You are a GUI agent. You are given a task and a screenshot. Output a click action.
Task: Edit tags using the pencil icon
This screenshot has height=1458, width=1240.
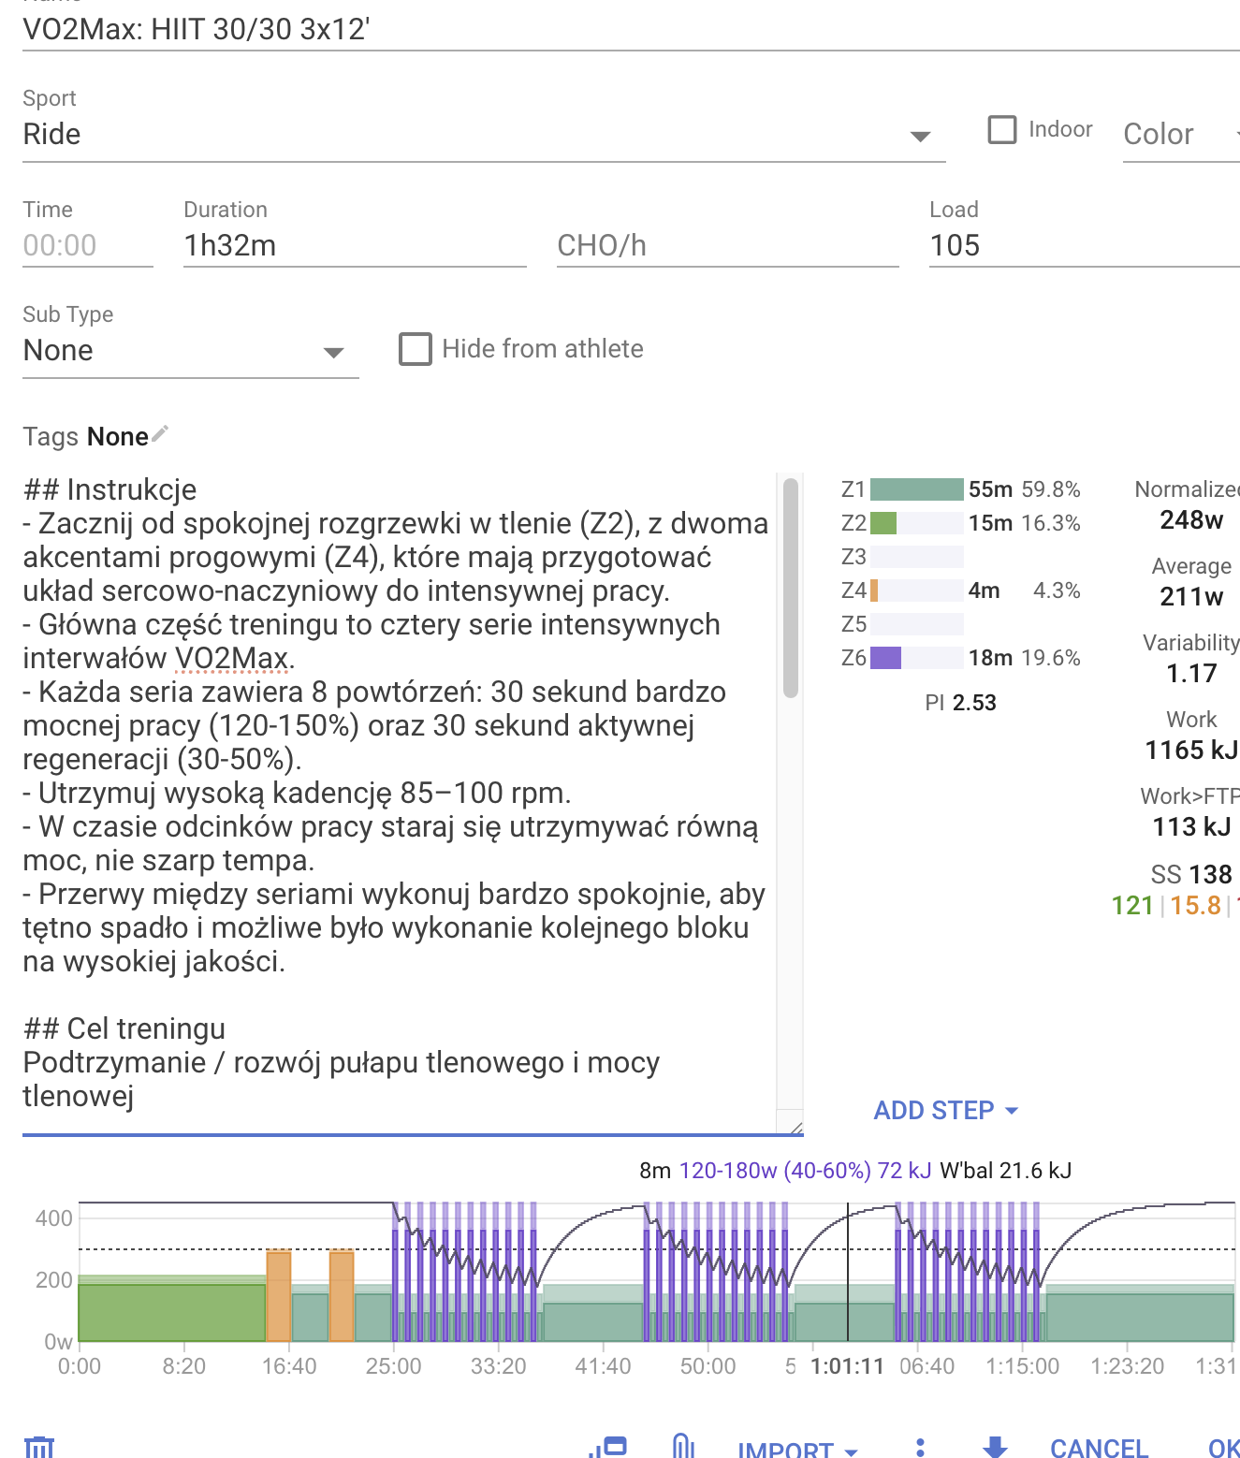point(160,434)
